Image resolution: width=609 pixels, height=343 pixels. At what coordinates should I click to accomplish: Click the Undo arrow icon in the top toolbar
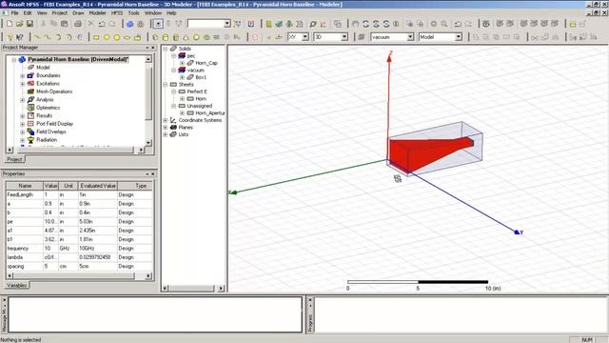coord(102,24)
